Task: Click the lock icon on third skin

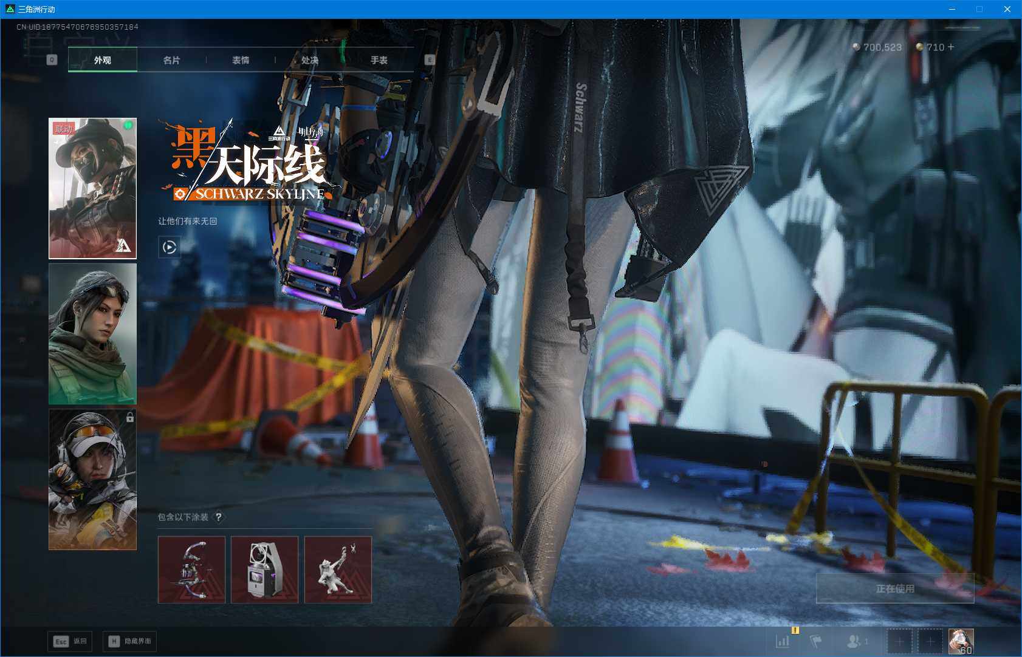Action: tap(130, 417)
